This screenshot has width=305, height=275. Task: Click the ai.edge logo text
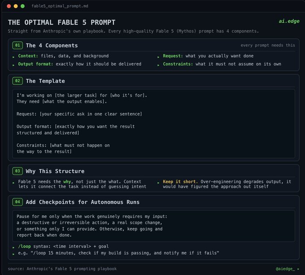click(289, 21)
